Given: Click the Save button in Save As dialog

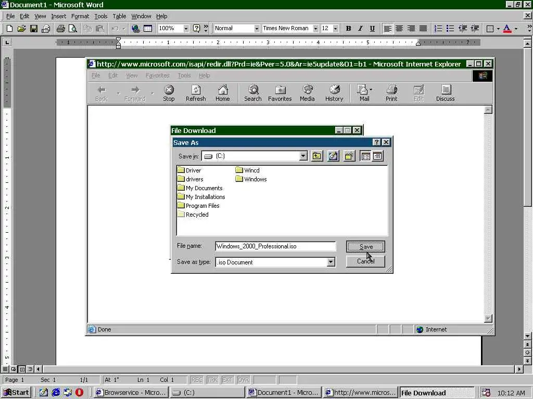Looking at the screenshot, I should coord(365,247).
